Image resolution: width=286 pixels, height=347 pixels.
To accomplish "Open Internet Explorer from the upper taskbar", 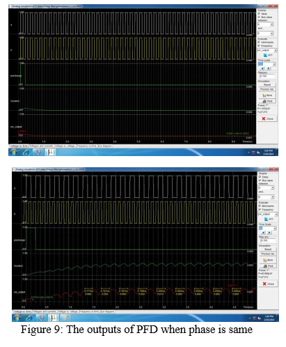I will click(26, 152).
